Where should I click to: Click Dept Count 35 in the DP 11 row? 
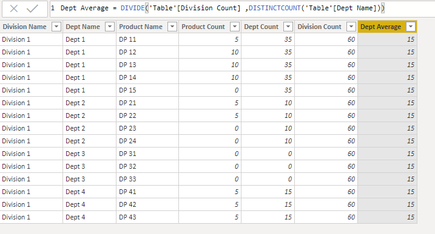268,39
